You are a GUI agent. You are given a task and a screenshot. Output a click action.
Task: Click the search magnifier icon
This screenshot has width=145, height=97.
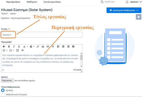click(x=102, y=2)
